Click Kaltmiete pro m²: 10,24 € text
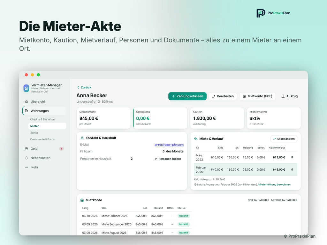The height and width of the screenshot is (245, 327). pyautogui.click(x=209, y=179)
